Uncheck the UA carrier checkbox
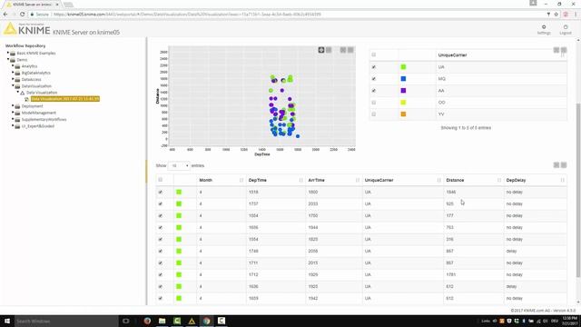Viewport: 581px width, 327px height. (373, 67)
